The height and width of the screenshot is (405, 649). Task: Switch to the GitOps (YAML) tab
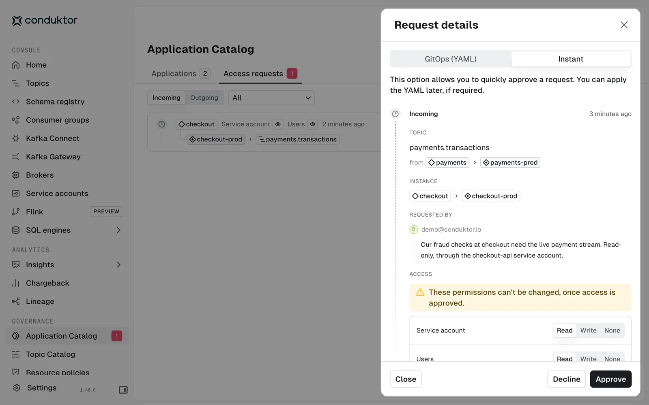(451, 59)
